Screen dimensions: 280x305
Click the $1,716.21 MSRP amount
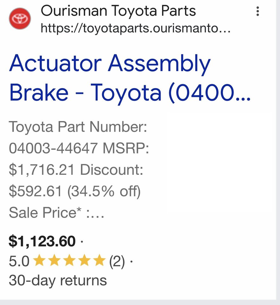point(41,170)
